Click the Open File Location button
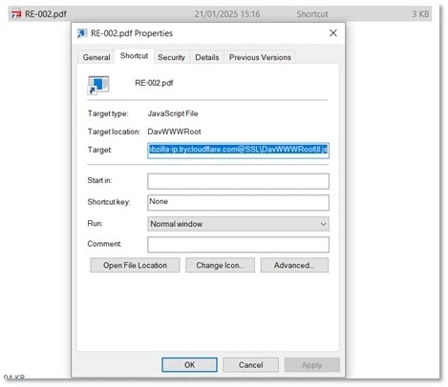 [135, 265]
